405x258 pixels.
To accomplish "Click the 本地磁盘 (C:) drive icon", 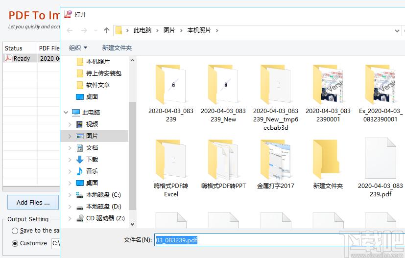I will [x=79, y=195].
